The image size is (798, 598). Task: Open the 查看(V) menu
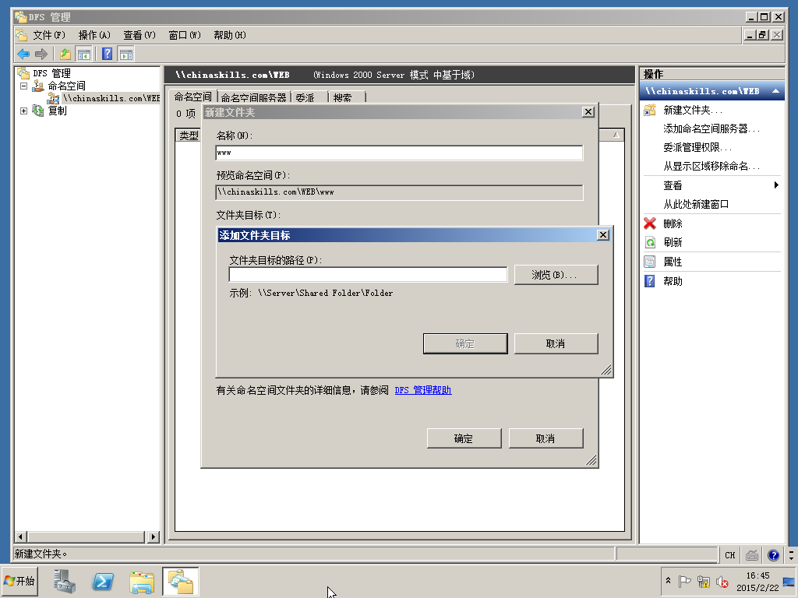coord(139,34)
